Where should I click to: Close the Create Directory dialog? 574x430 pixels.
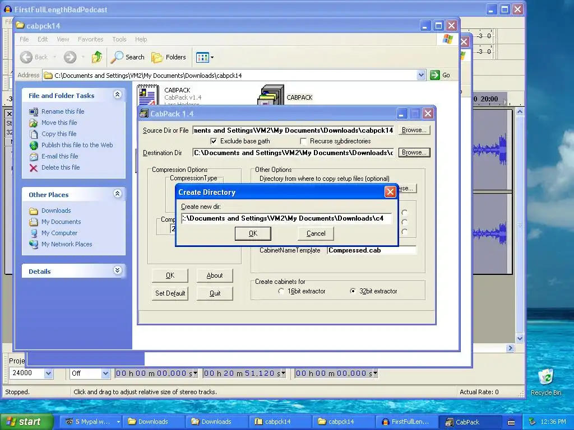[x=390, y=191]
